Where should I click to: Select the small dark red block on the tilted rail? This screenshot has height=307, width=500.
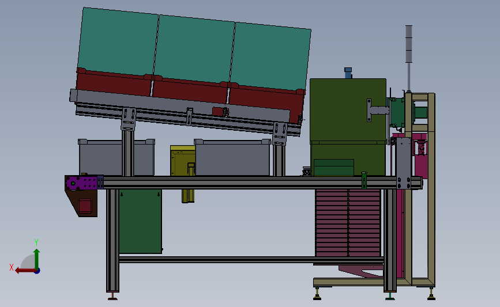point(219,112)
